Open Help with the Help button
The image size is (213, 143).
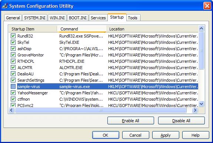tap(196, 135)
